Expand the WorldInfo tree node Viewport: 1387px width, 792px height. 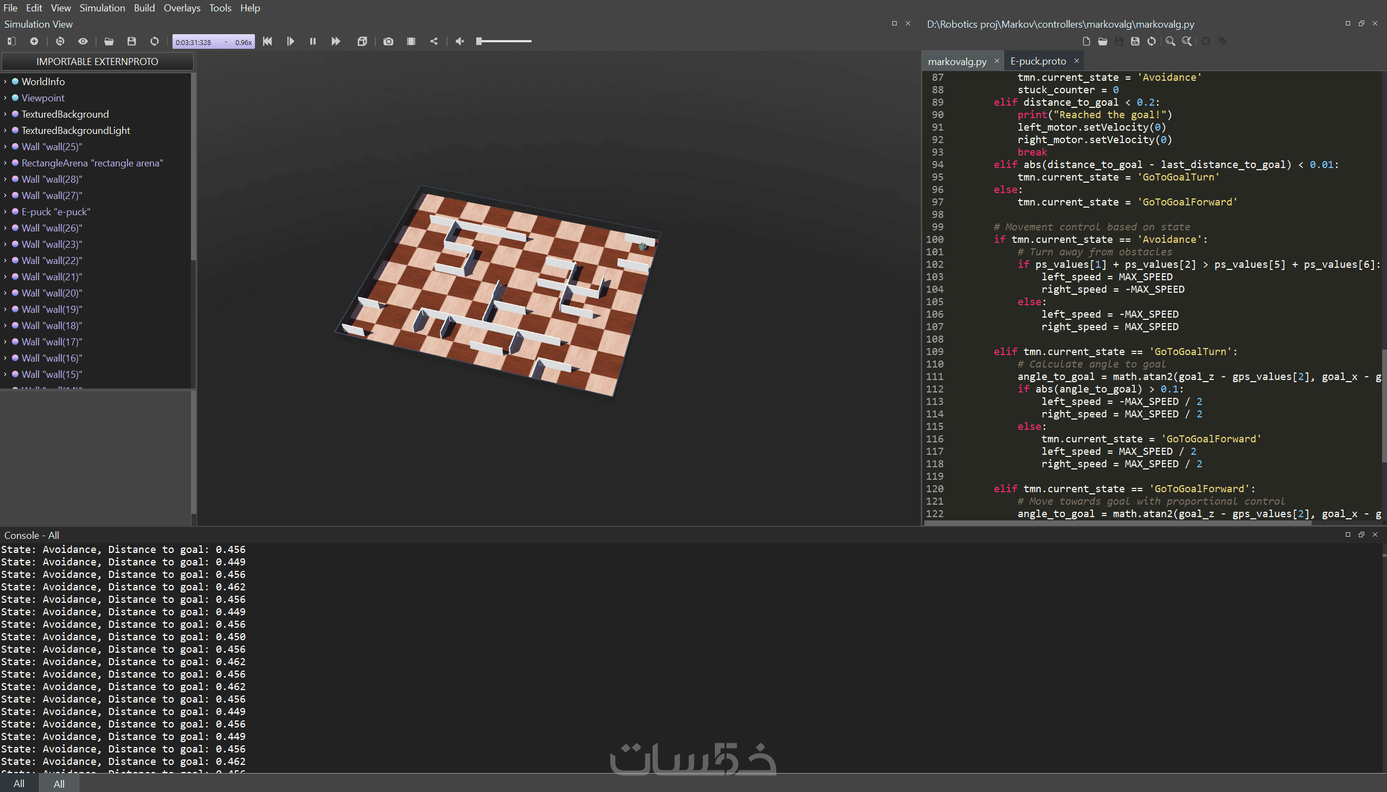click(x=5, y=82)
